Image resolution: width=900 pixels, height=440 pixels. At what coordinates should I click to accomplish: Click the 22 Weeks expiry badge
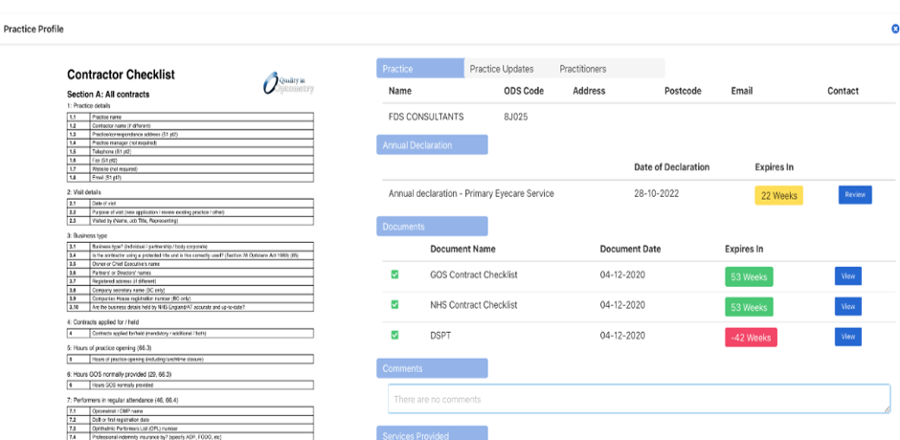(779, 195)
